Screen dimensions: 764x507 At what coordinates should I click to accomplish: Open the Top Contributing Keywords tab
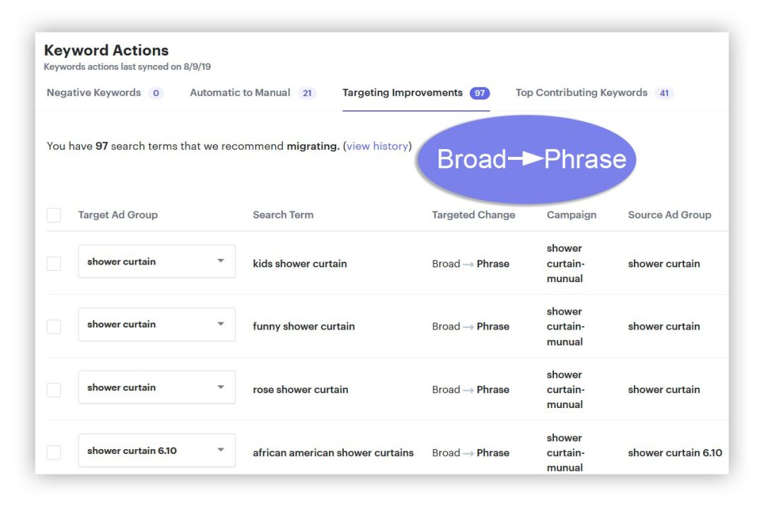coord(594,93)
